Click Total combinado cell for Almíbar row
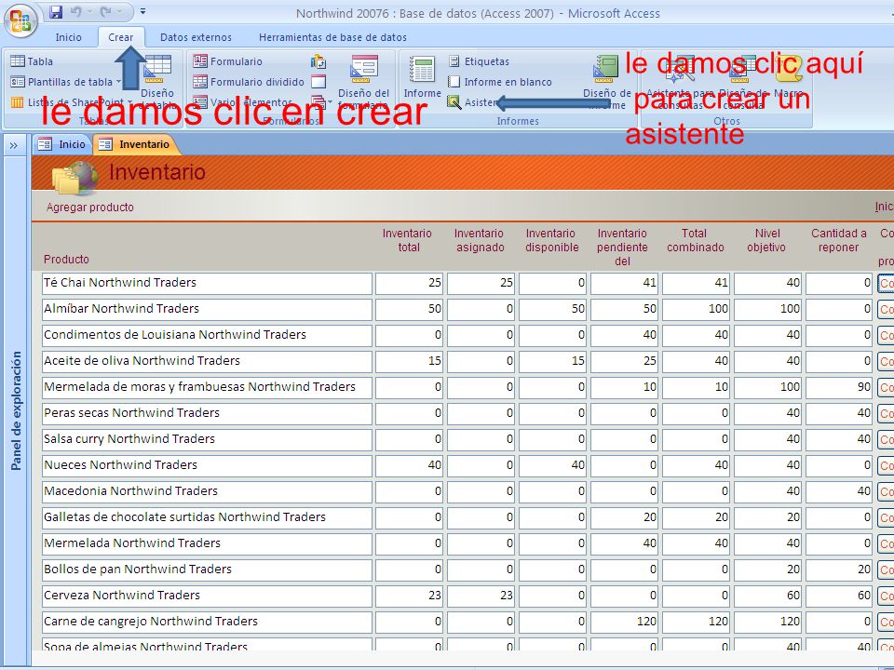 (696, 309)
